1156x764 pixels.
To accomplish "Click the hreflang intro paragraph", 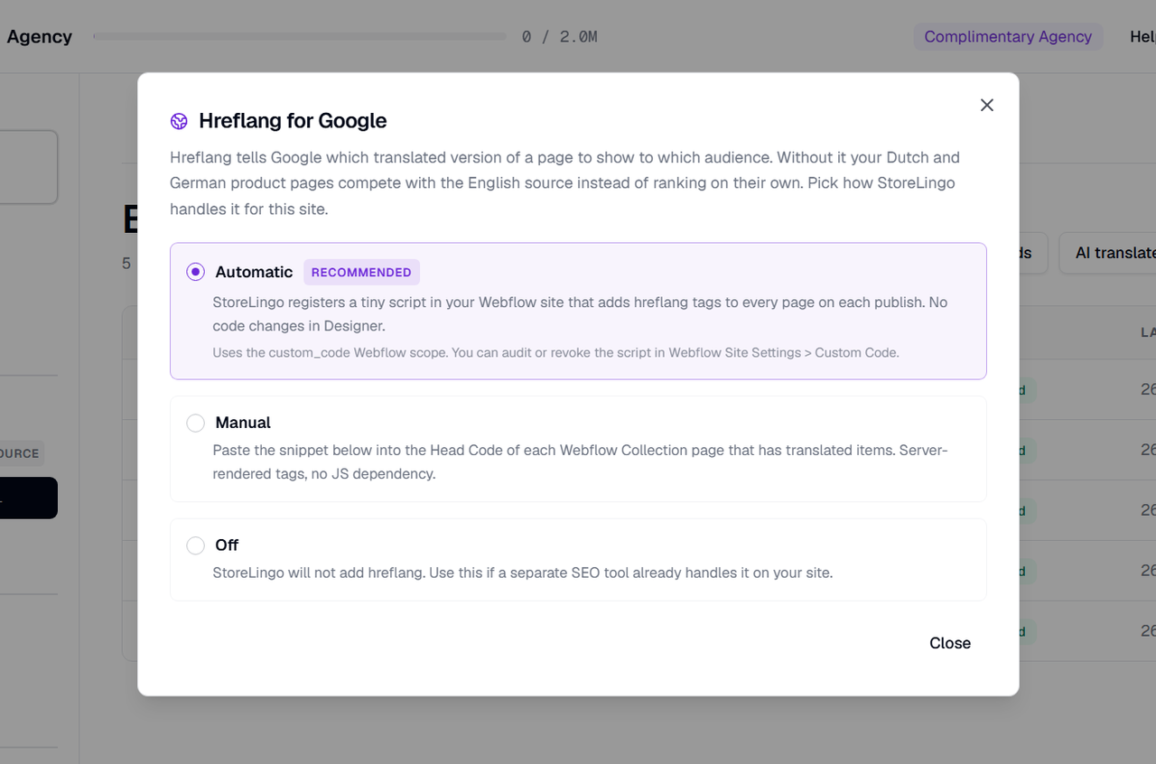I will pyautogui.click(x=564, y=183).
